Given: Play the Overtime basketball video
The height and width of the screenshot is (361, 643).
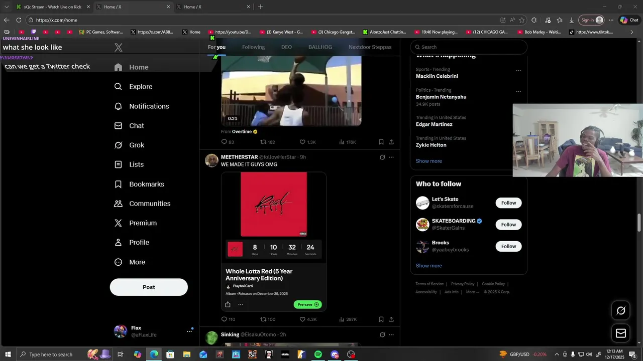Looking at the screenshot, I should click(x=291, y=91).
